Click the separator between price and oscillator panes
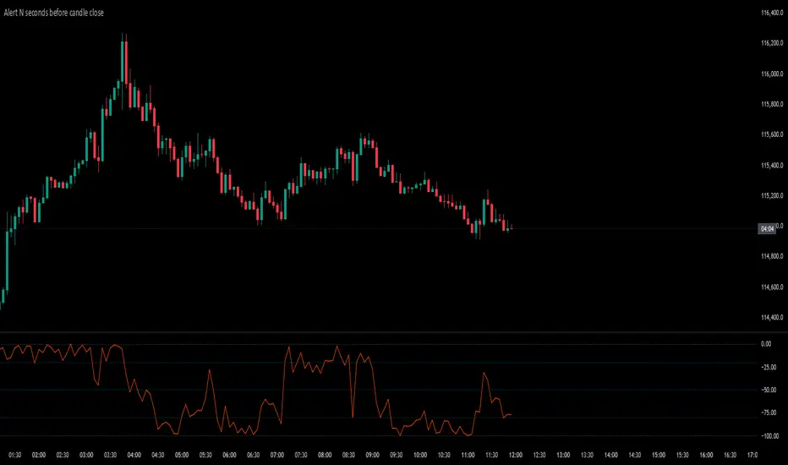 394,331
